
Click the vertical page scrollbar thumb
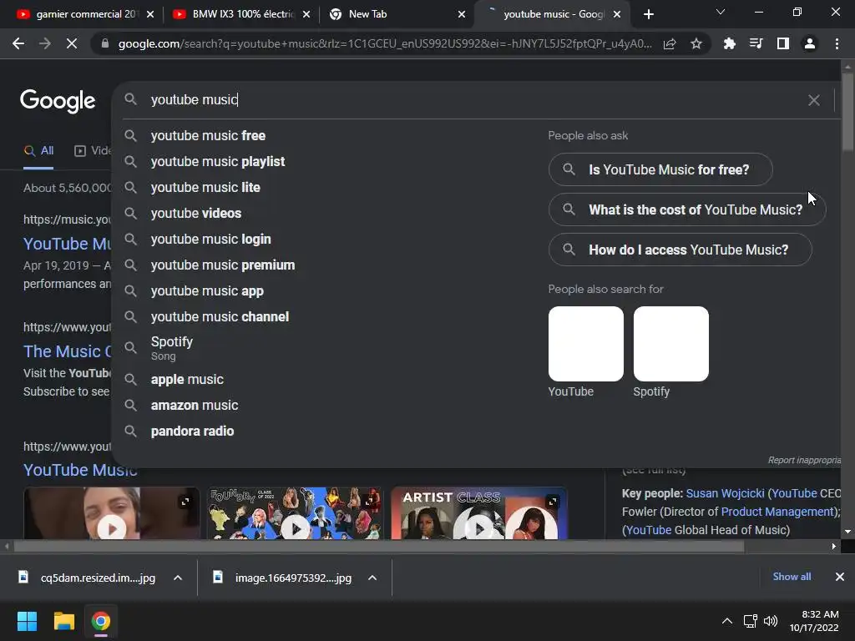(847, 112)
